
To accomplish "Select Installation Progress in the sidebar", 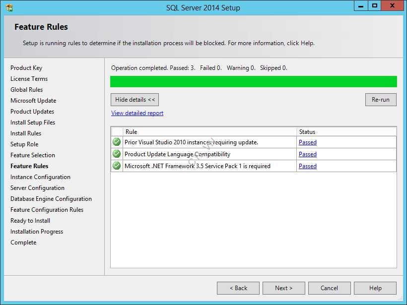I will click(36, 231).
